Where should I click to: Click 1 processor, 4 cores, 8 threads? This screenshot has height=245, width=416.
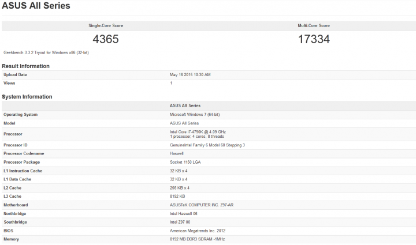(197, 137)
